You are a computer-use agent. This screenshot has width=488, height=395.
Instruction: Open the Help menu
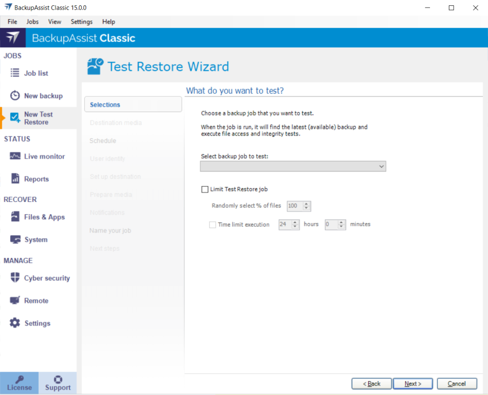(x=108, y=21)
